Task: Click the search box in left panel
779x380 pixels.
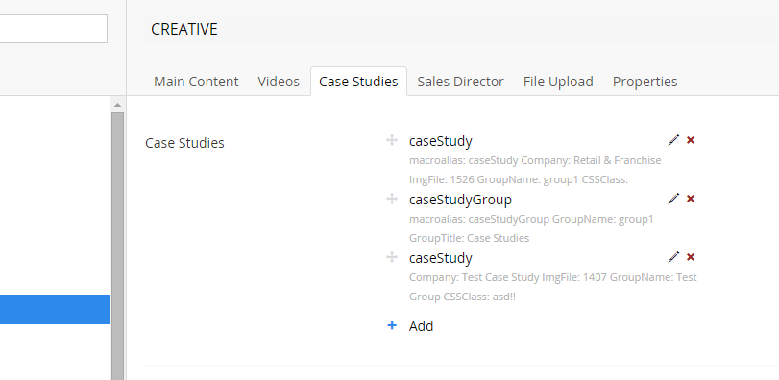Action: pyautogui.click(x=53, y=29)
